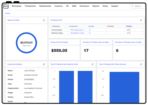Click the Annual Sales indicator row
Viewport: 148px width, 105px height.
click(96, 30)
